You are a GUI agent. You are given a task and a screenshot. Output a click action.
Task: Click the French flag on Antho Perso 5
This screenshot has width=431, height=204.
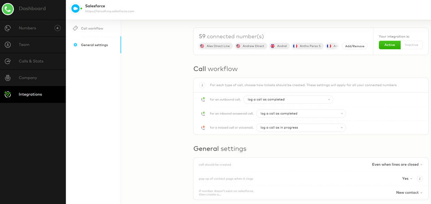point(295,46)
